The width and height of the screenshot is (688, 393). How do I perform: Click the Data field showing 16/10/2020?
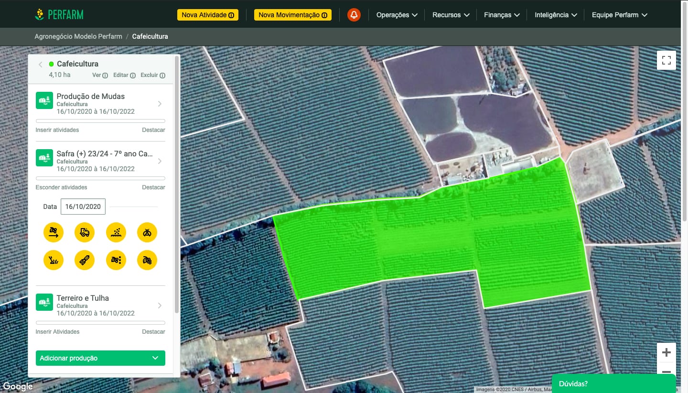click(x=83, y=207)
